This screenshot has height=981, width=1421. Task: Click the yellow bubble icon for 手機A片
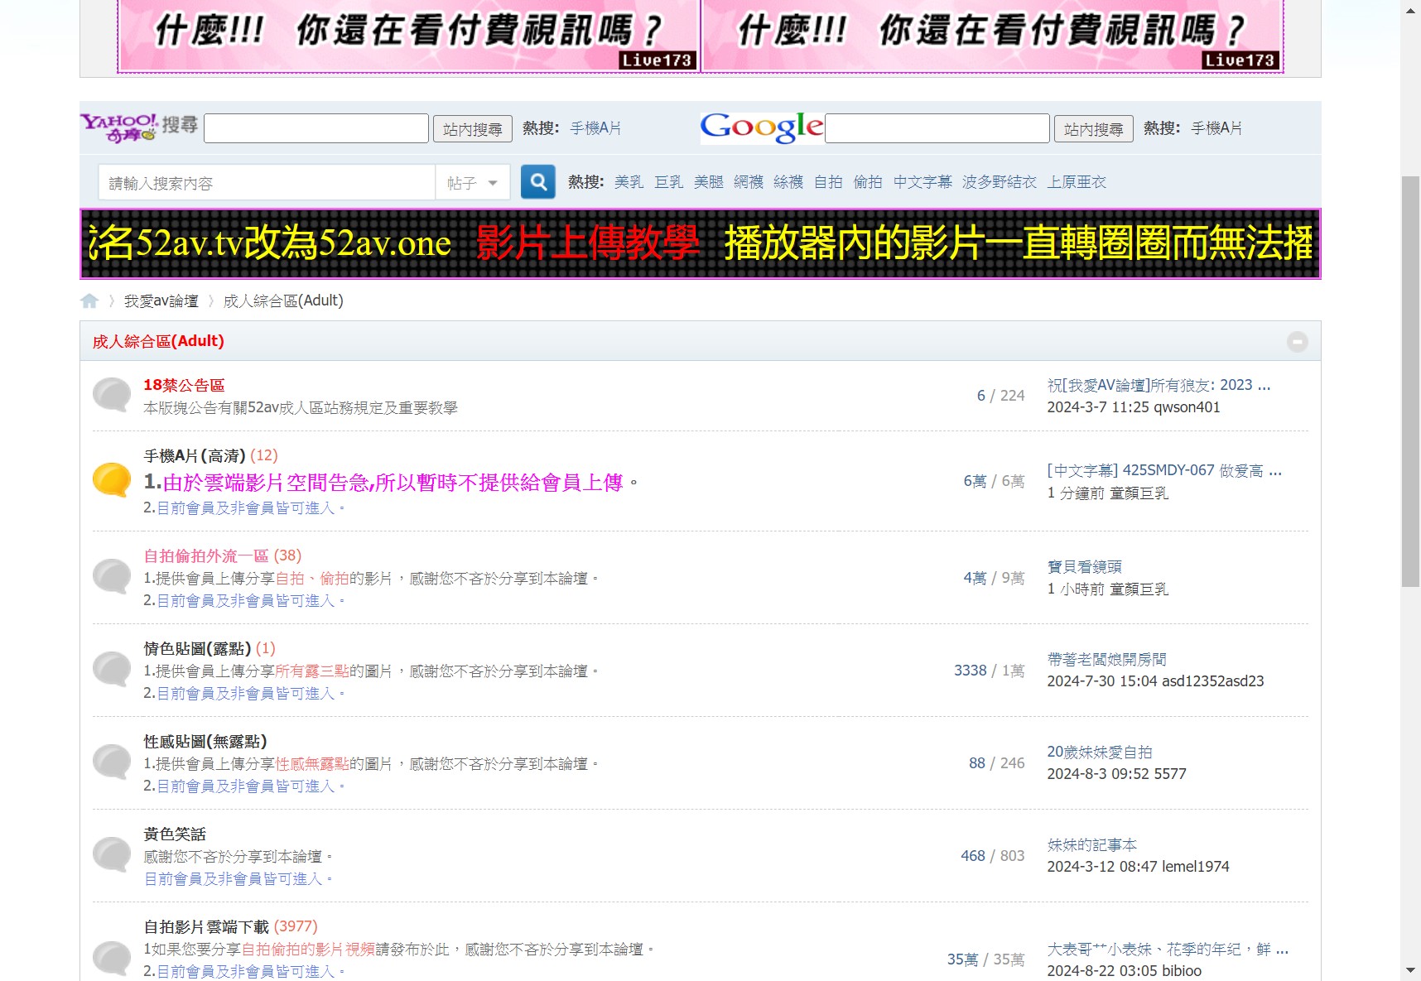tap(112, 480)
